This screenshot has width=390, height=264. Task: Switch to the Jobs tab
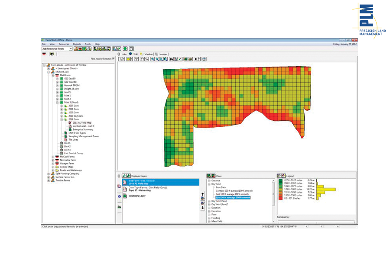[124, 54]
